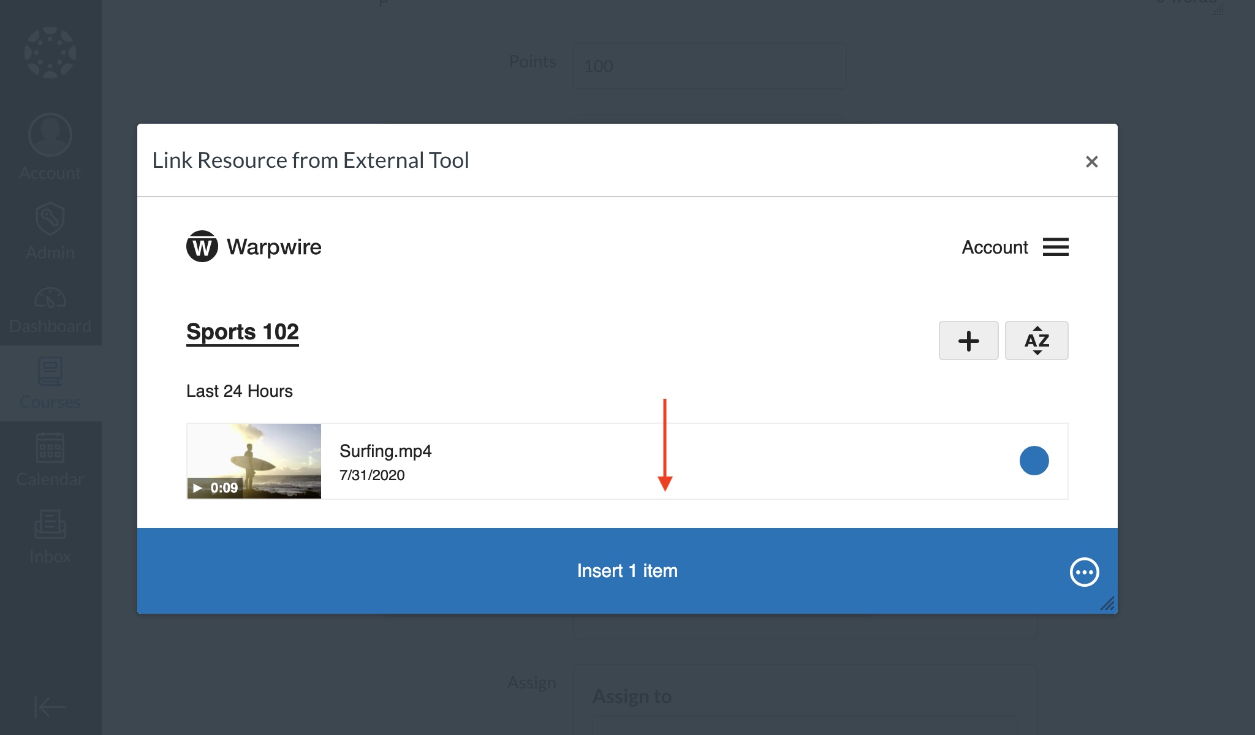Click the Warpwire logo icon

tap(203, 246)
